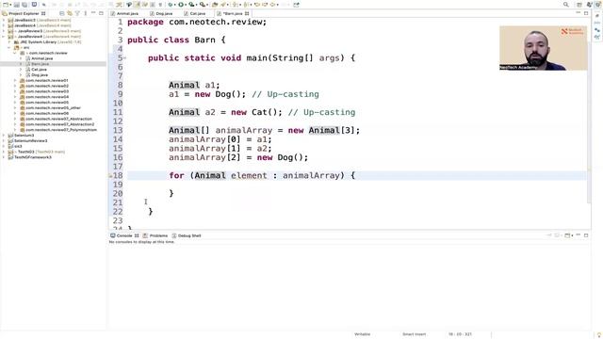Open the New wizard toolbar icon
The width and height of the screenshot is (603, 339).
coord(6,5)
